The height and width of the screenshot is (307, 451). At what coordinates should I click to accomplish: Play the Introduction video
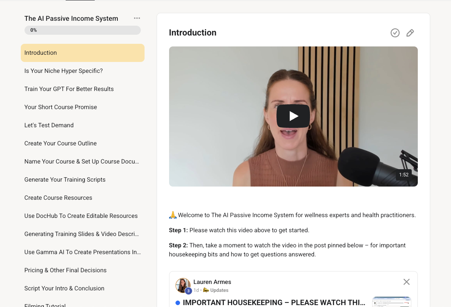(x=293, y=116)
